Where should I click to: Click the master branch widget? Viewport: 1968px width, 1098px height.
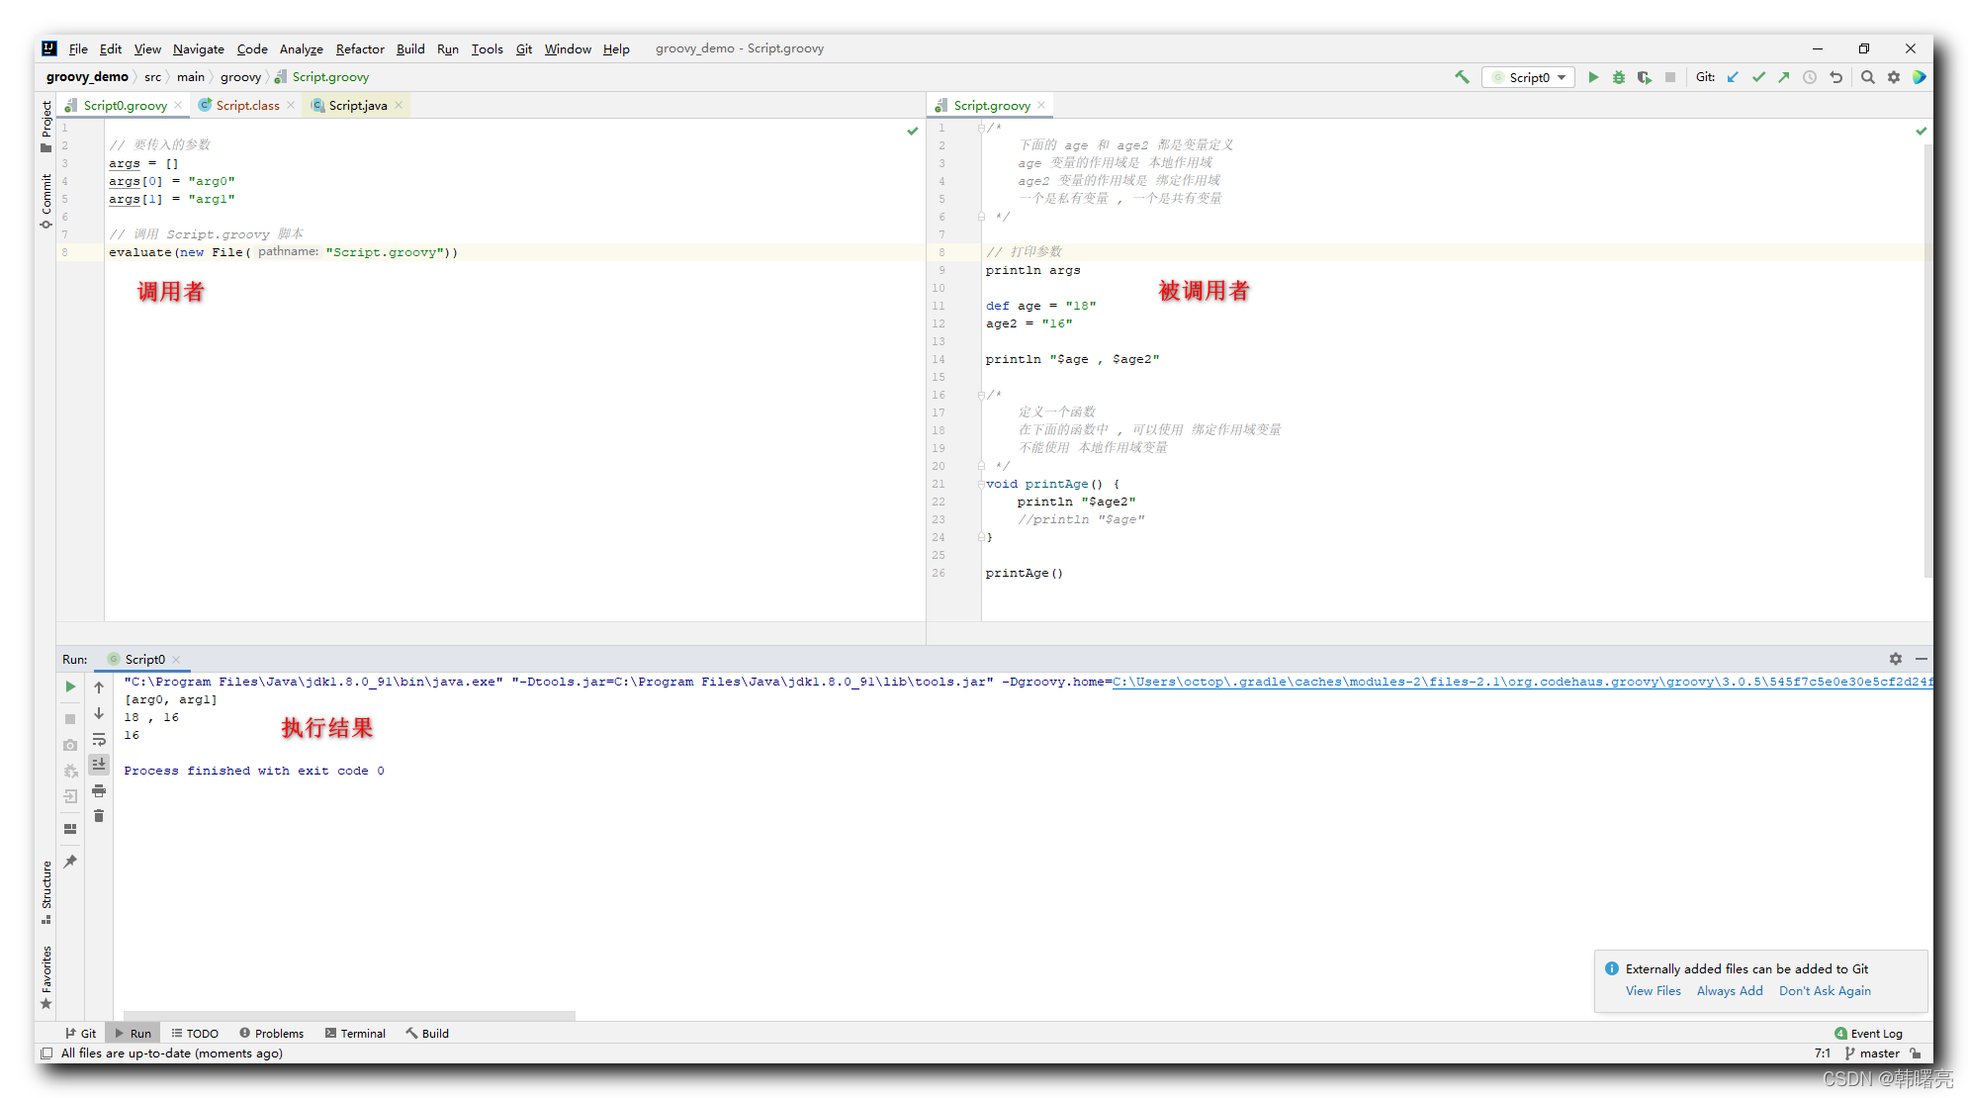tap(1872, 1053)
